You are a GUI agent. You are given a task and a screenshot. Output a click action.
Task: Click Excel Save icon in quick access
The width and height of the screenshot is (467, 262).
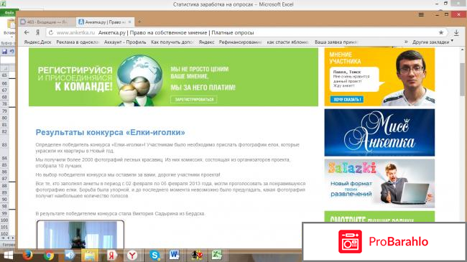pos(4,52)
